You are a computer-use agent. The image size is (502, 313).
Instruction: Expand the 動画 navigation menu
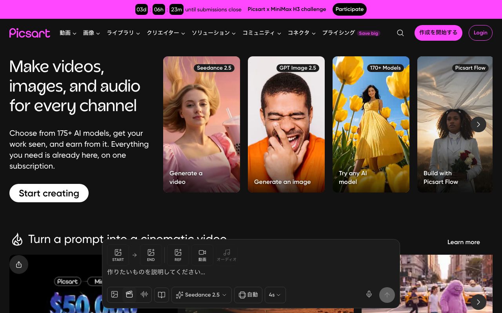coord(68,33)
